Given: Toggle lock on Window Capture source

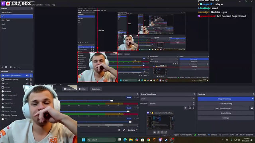Looking at the screenshot, I should coord(31,79).
